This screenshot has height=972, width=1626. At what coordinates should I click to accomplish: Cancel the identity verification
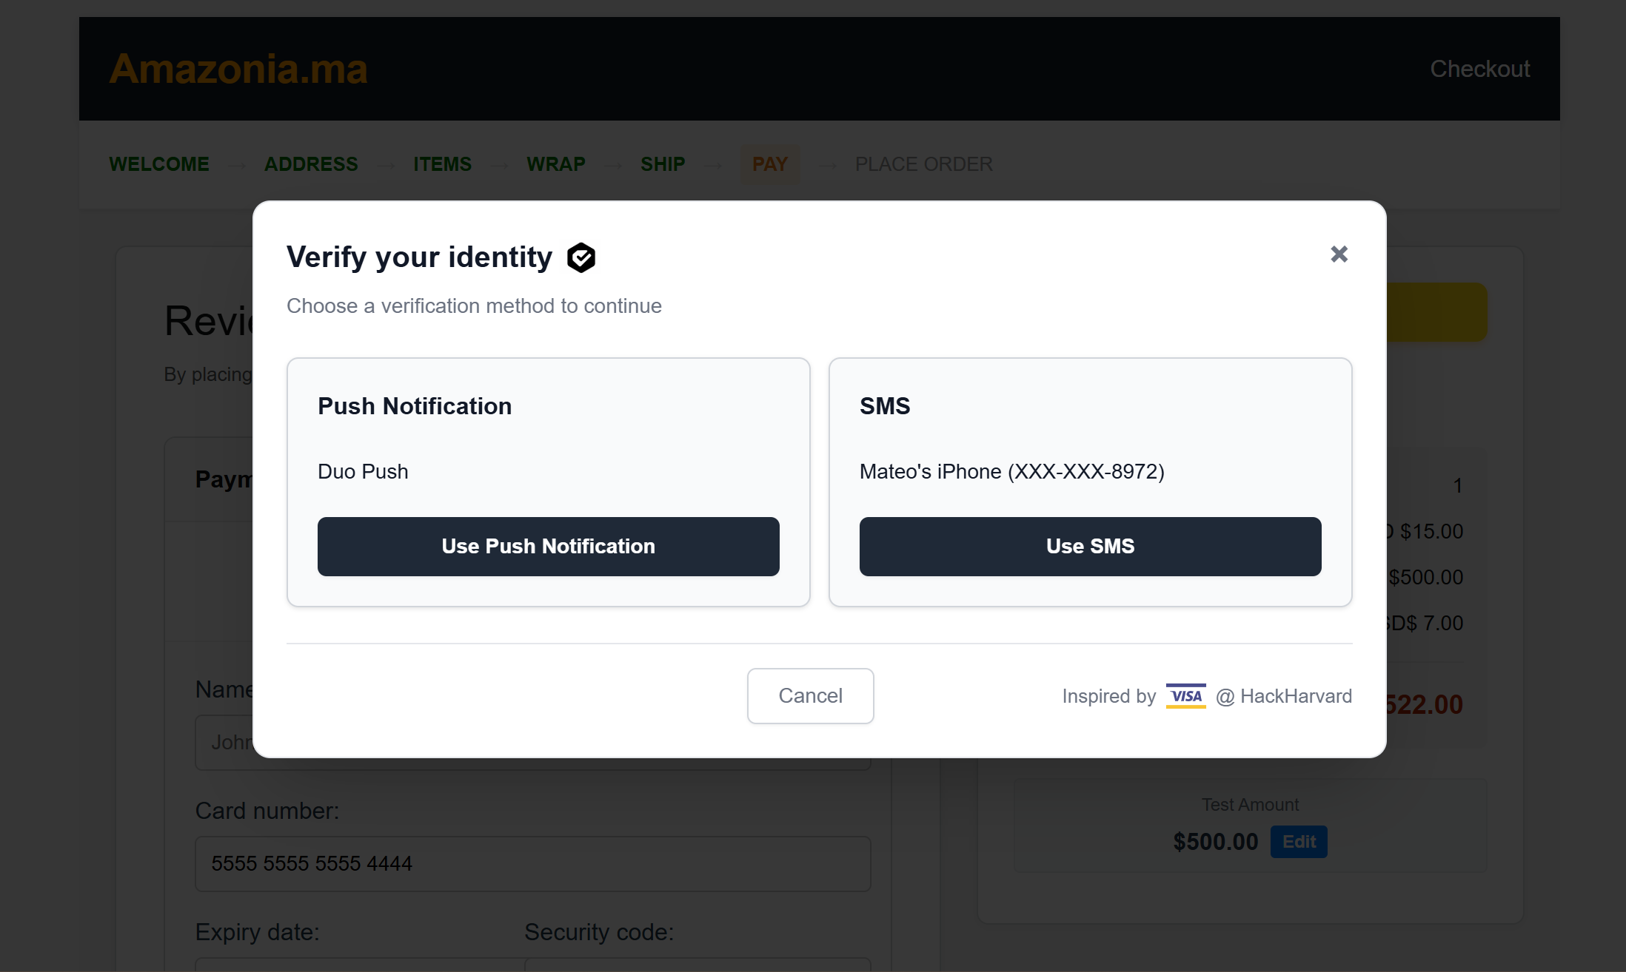point(810,695)
